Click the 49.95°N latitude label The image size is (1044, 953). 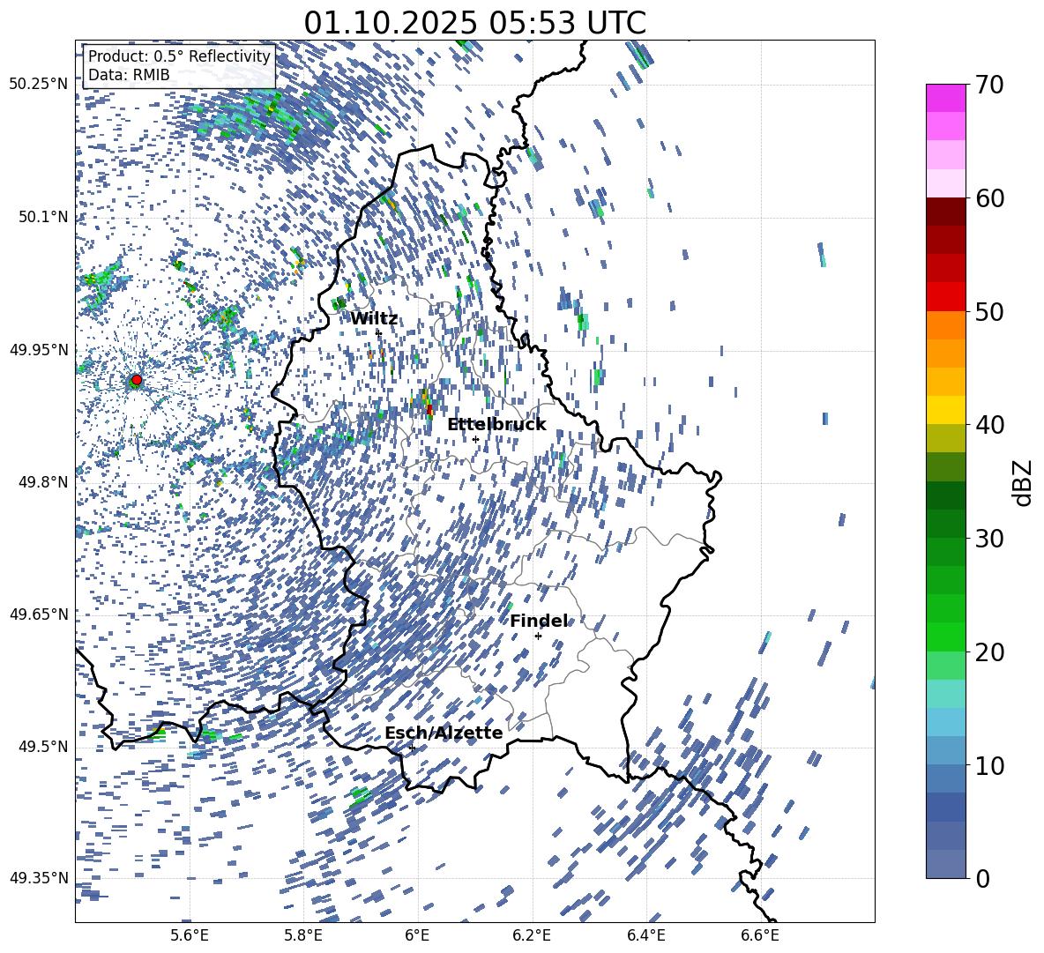pyautogui.click(x=39, y=349)
